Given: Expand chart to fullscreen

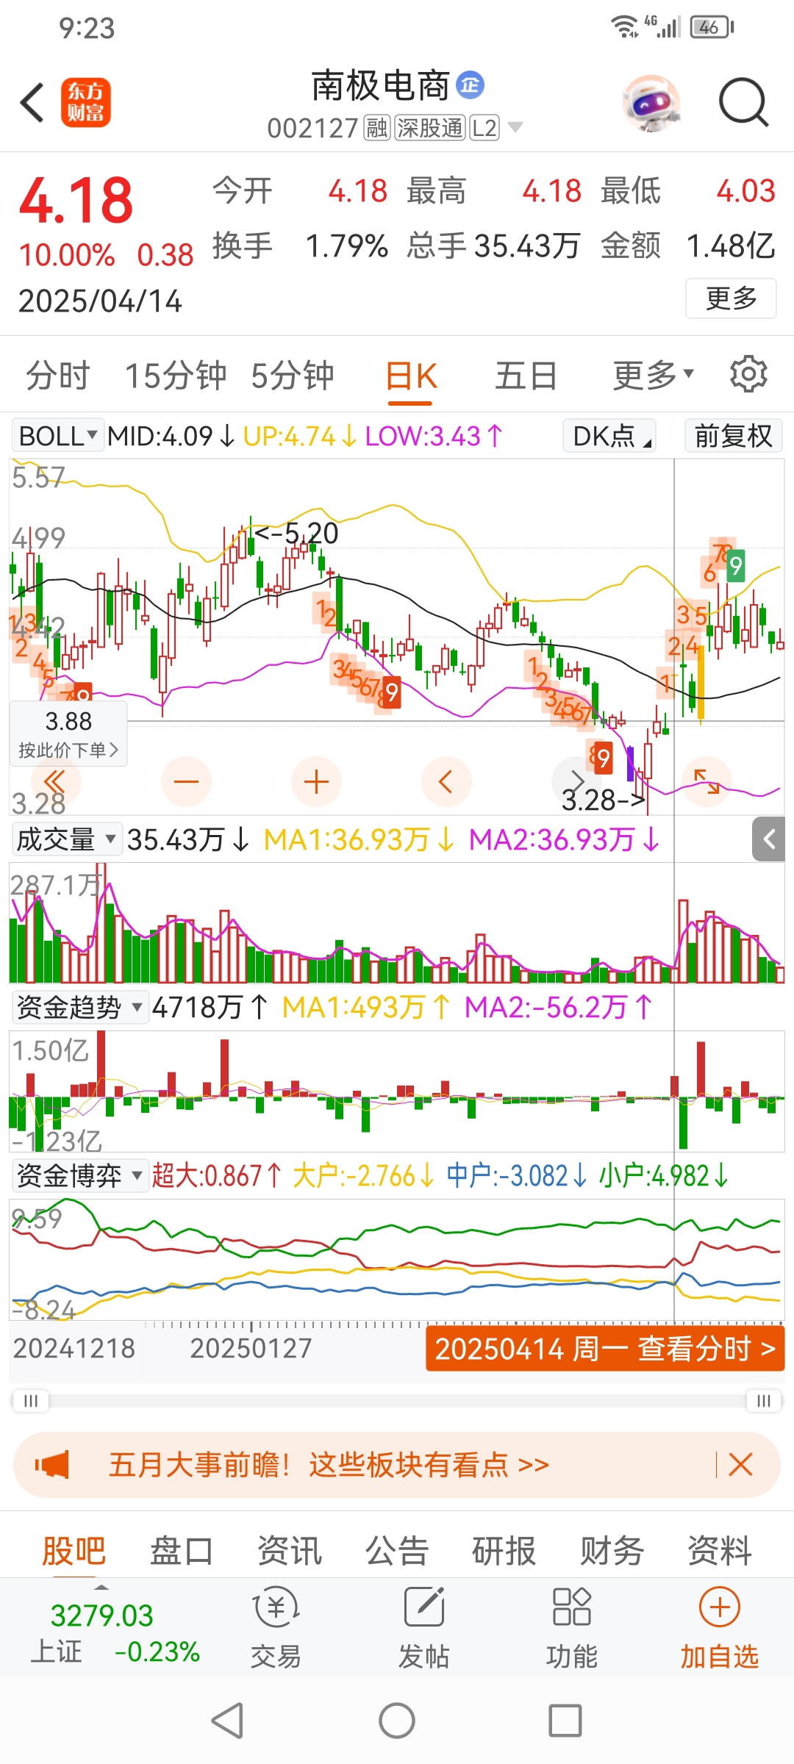Looking at the screenshot, I should [707, 781].
